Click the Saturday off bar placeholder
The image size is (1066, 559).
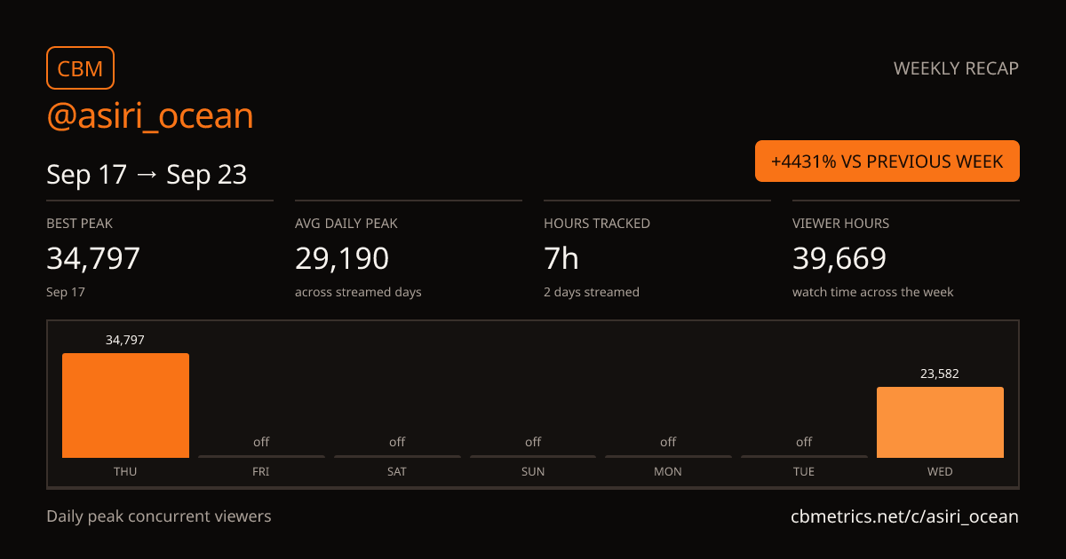(x=397, y=456)
